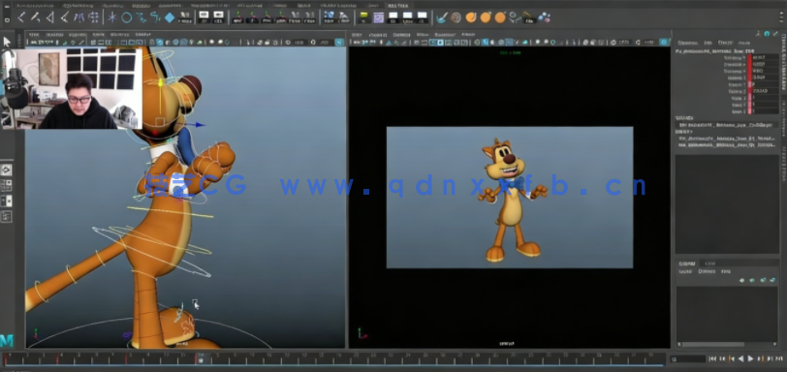Open Panels menu of left viewport panel
Screen dimensions: 787x372
[x=143, y=35]
